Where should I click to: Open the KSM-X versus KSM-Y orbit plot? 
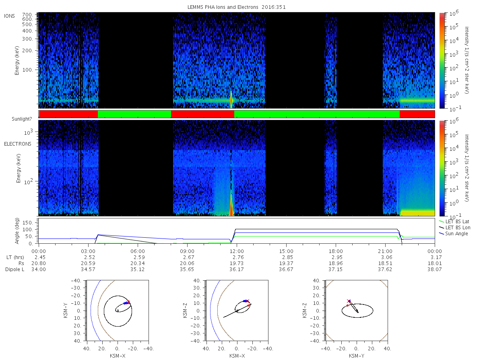(x=117, y=310)
